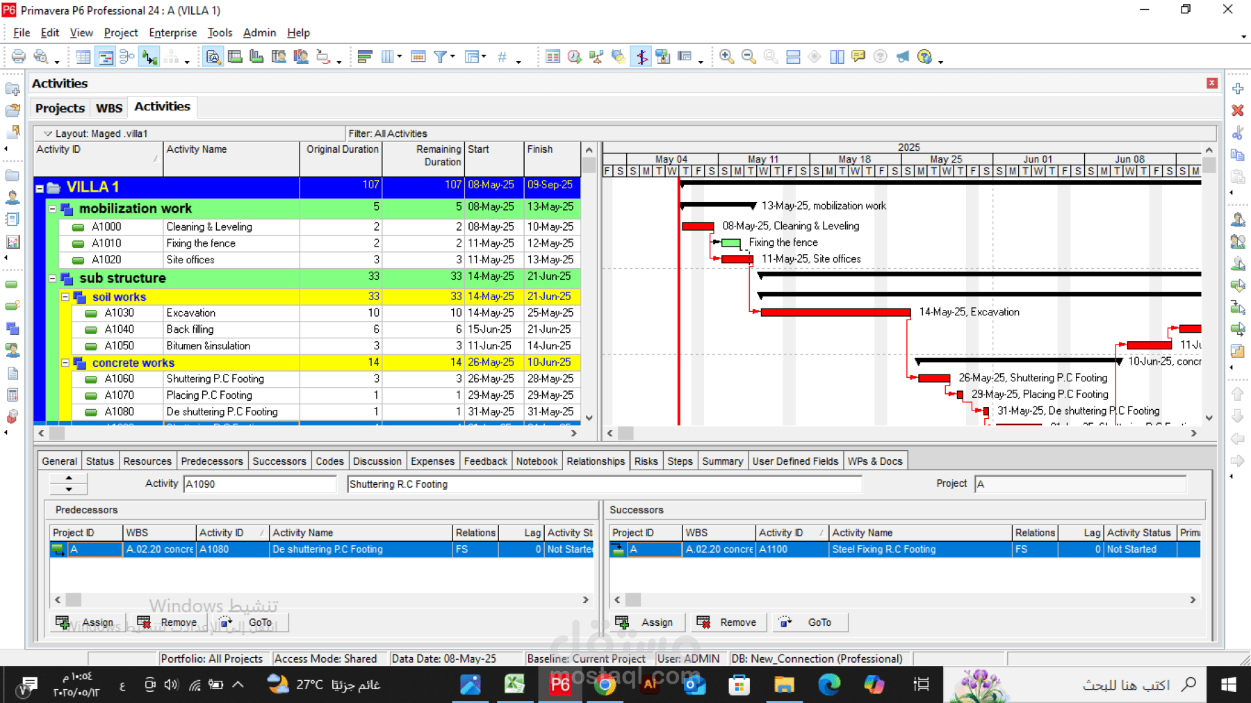Close the Activities window with red X
Screen dimensions: 1251x703
tap(1212, 83)
